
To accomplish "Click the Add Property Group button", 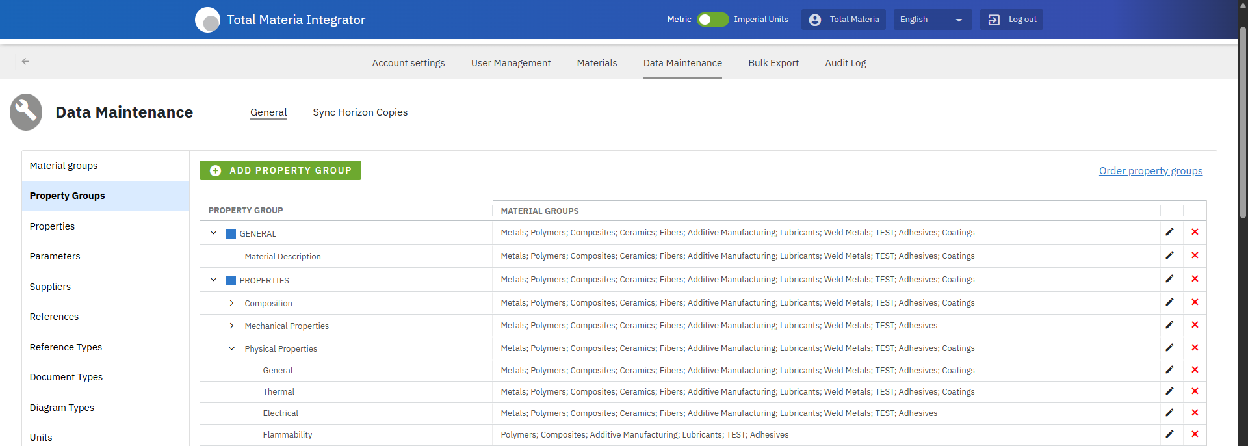I will (280, 170).
